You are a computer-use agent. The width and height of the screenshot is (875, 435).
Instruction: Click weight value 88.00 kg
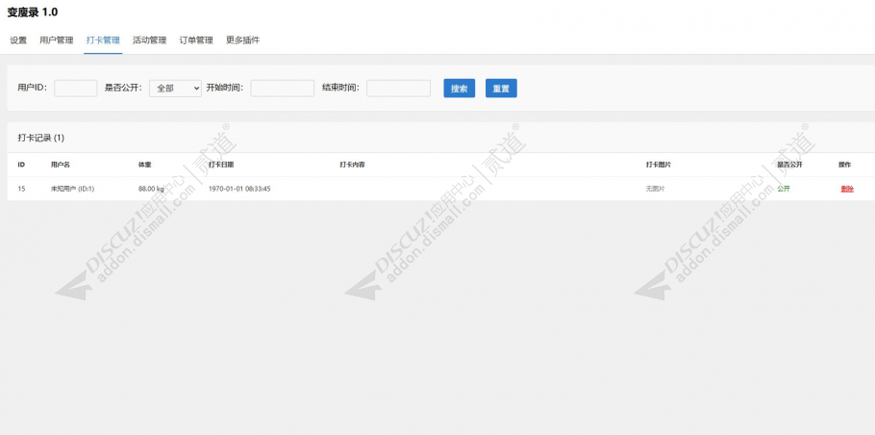click(x=151, y=189)
